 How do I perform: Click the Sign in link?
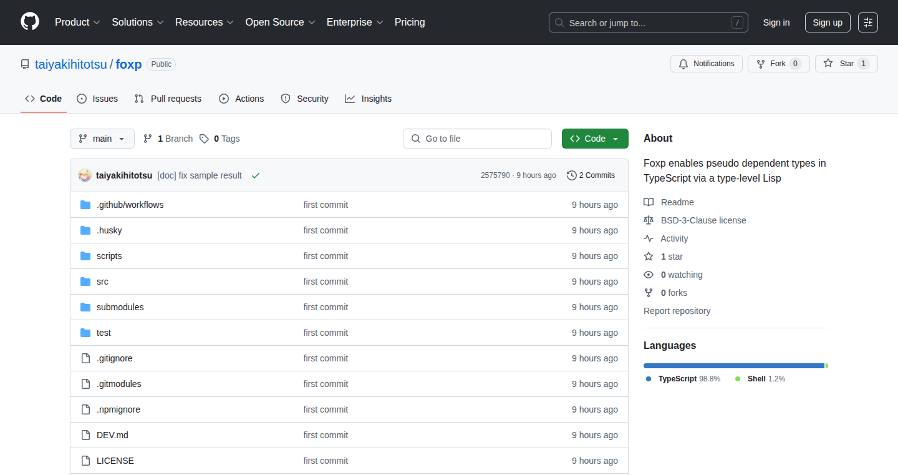(x=776, y=22)
